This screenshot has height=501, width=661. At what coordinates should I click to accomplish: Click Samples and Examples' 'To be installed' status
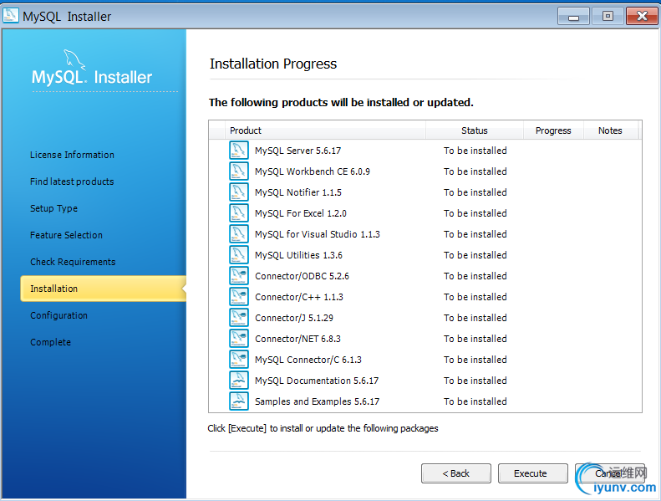[x=475, y=401]
